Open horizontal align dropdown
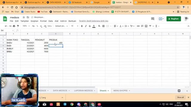Screen dimensions: 191x107 coord(116,26)
